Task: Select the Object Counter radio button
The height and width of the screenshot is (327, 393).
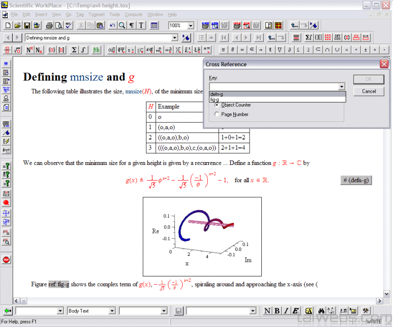Action: pos(216,106)
